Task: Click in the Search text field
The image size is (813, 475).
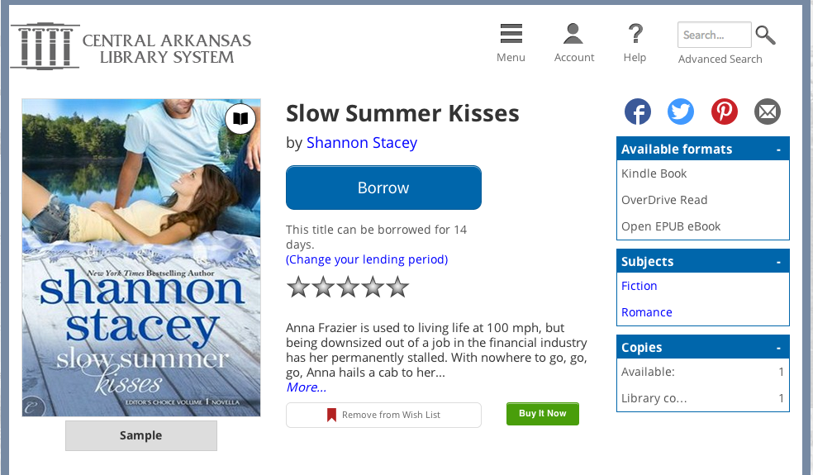Action: 714,36
